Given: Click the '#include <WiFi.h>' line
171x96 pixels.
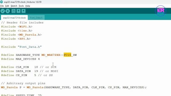Looking at the screenshot, I should pos(17,27).
